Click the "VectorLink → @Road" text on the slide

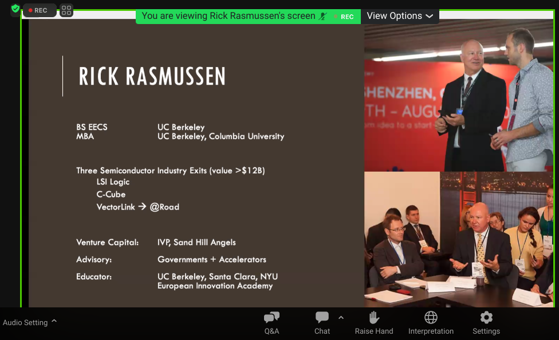[x=137, y=207]
